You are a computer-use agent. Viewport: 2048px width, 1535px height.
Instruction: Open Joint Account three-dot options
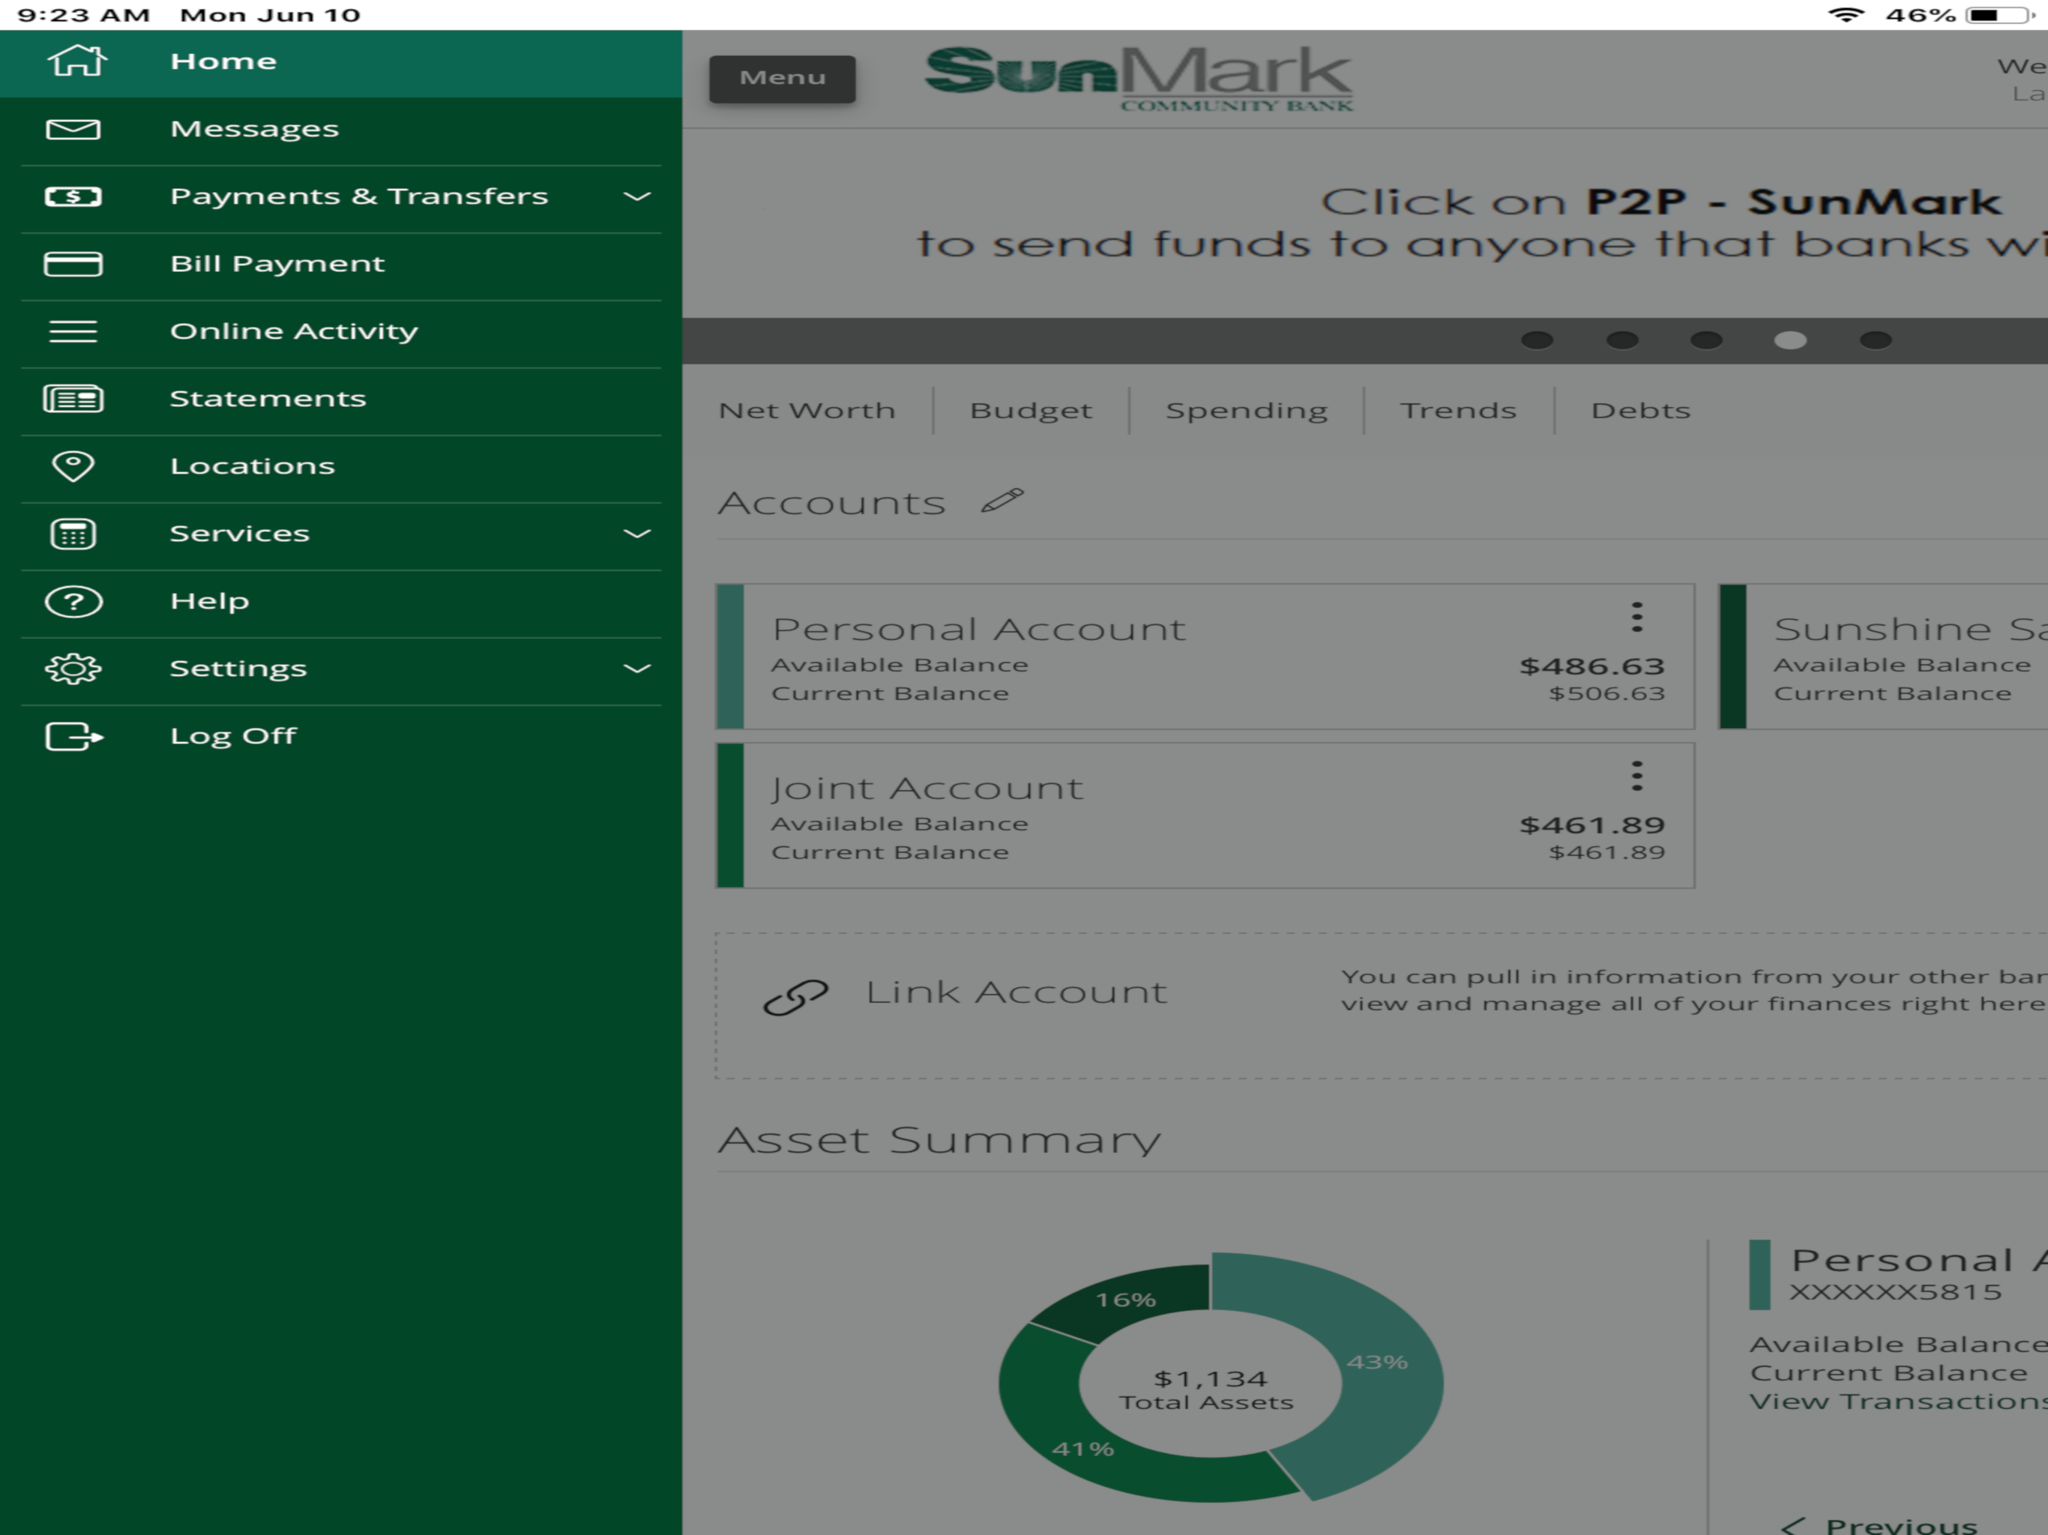1637,776
